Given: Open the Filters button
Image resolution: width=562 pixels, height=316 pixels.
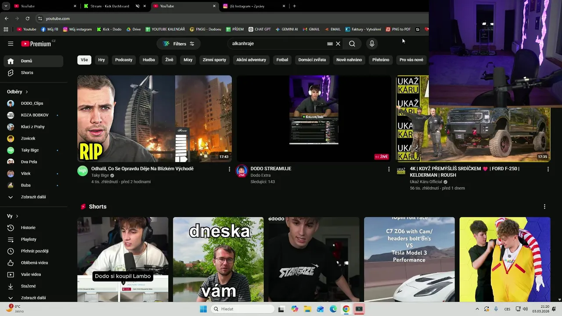Looking at the screenshot, I should [x=179, y=43].
